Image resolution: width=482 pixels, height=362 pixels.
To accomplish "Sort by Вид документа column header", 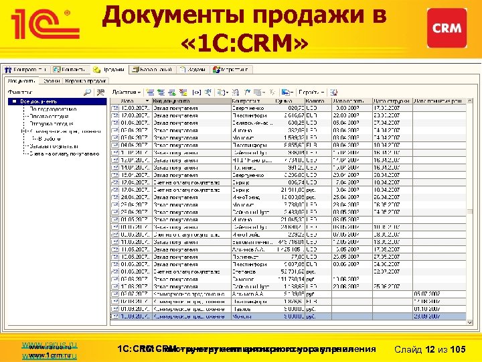I will 191,101.
